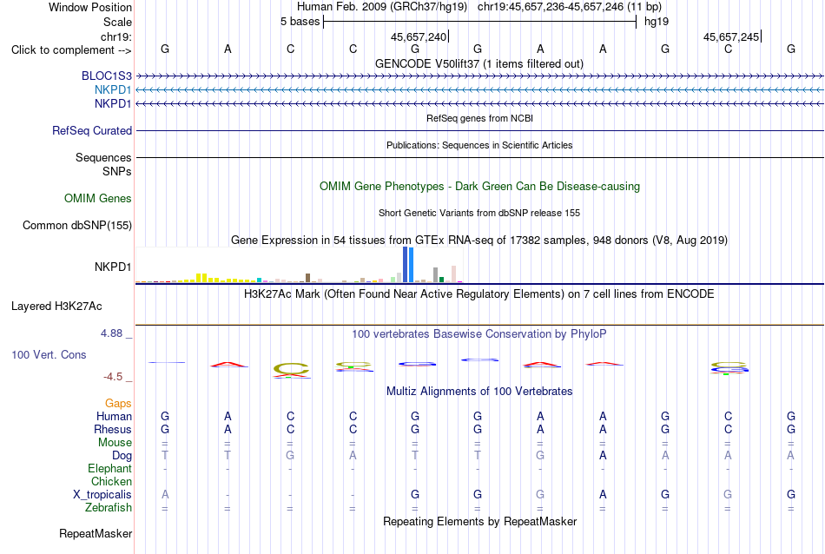Click the chr19:45,657,236-45,657,246 (11 bp) range text
The image size is (825, 554).
pyautogui.click(x=570, y=7)
